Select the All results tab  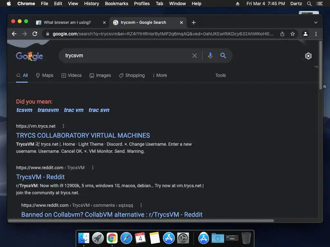22,75
